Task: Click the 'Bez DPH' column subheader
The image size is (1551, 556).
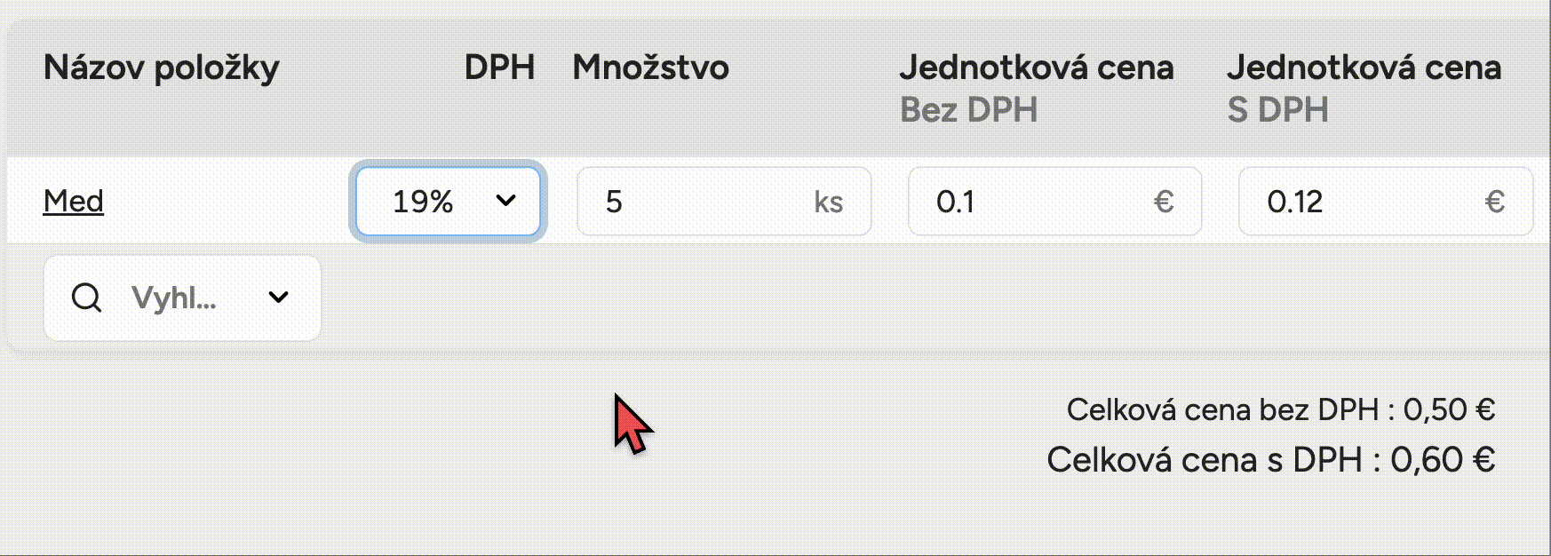Action: tap(968, 110)
